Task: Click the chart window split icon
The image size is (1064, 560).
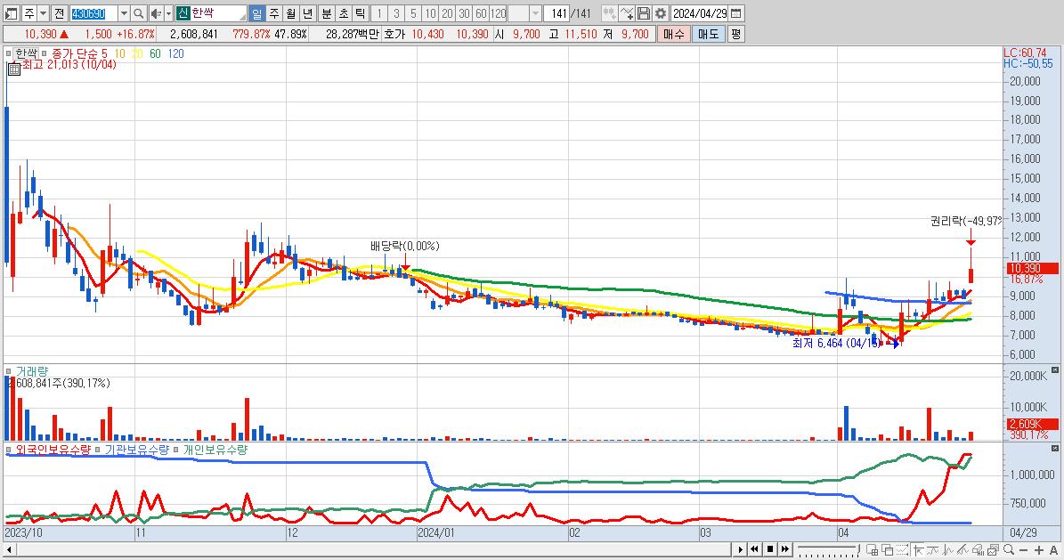Action: click(873, 549)
